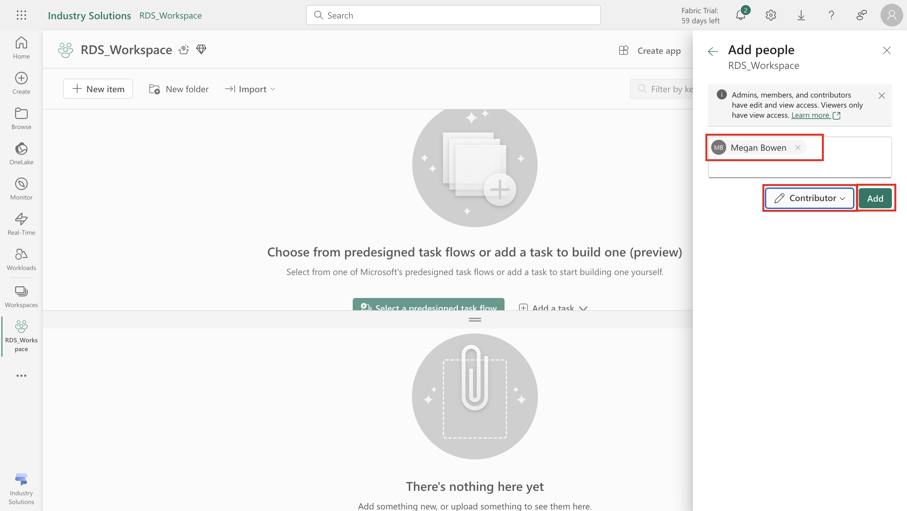The image size is (907, 511).
Task: Click the RDS_Workspace breadcrumb in header
Action: tap(170, 15)
